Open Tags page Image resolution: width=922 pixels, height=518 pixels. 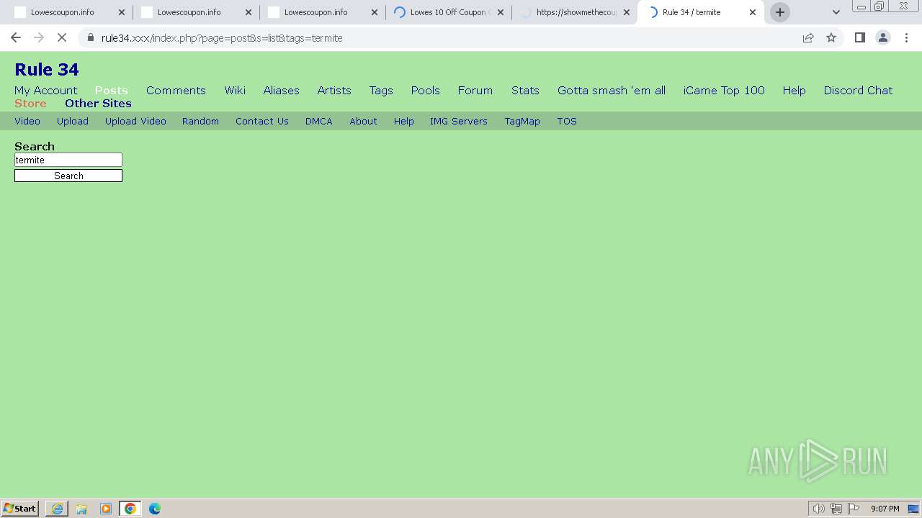381,90
